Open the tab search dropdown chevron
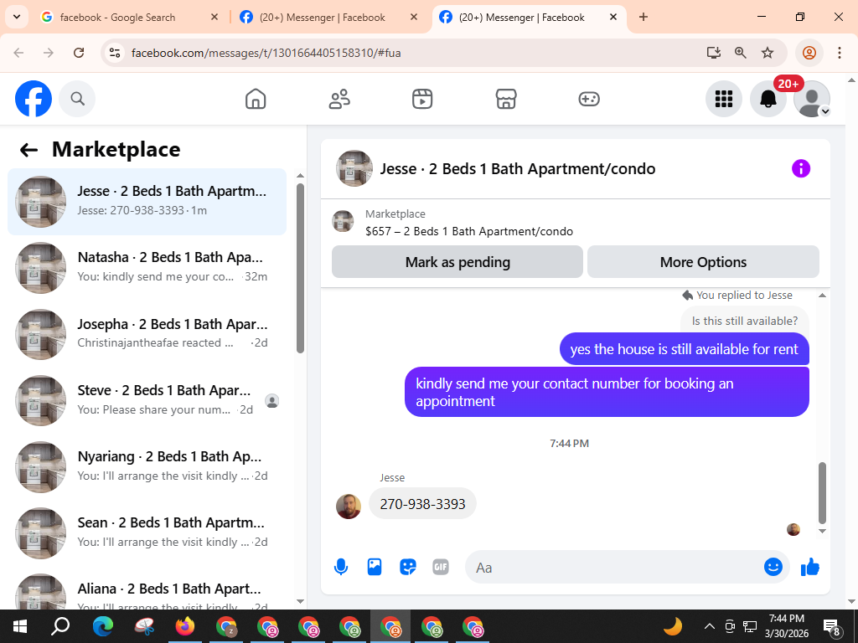 coord(17,17)
